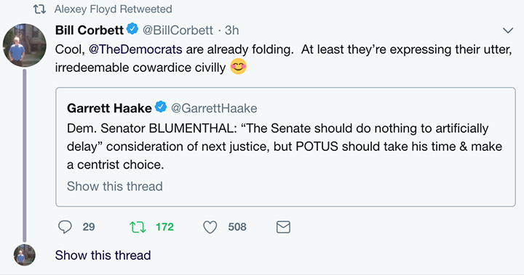Open the @TheDemocrats mention link
This screenshot has height=275, width=524.
(135, 49)
